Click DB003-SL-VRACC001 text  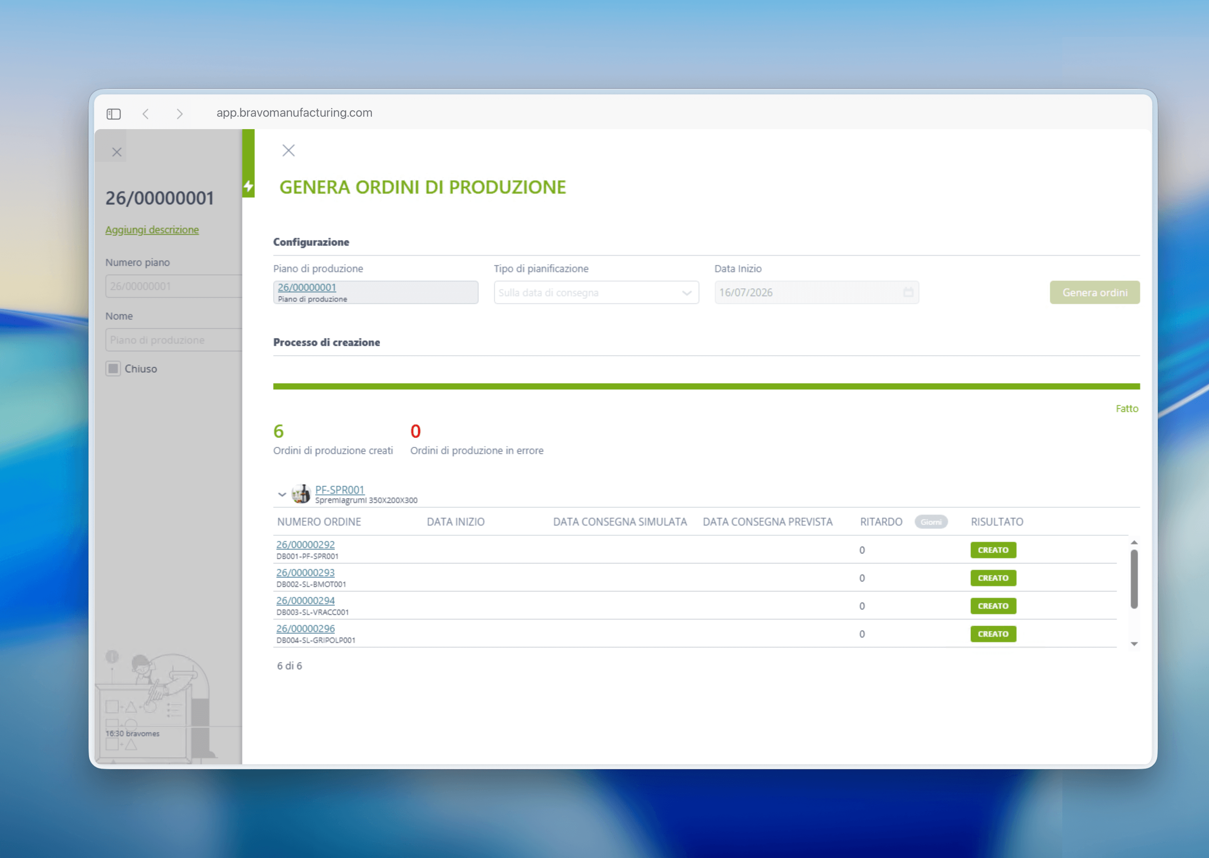point(312,612)
